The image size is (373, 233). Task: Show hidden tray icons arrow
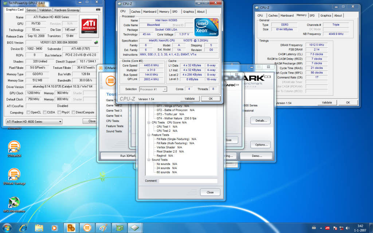321,228
